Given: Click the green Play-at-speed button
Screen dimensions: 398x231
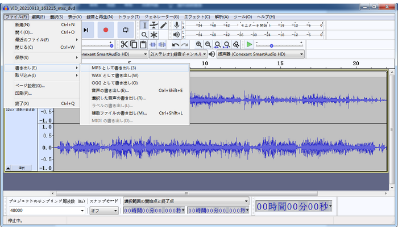Looking at the screenshot, I should pyautogui.click(x=249, y=44).
